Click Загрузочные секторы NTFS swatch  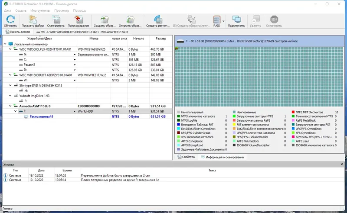click(x=234, y=116)
